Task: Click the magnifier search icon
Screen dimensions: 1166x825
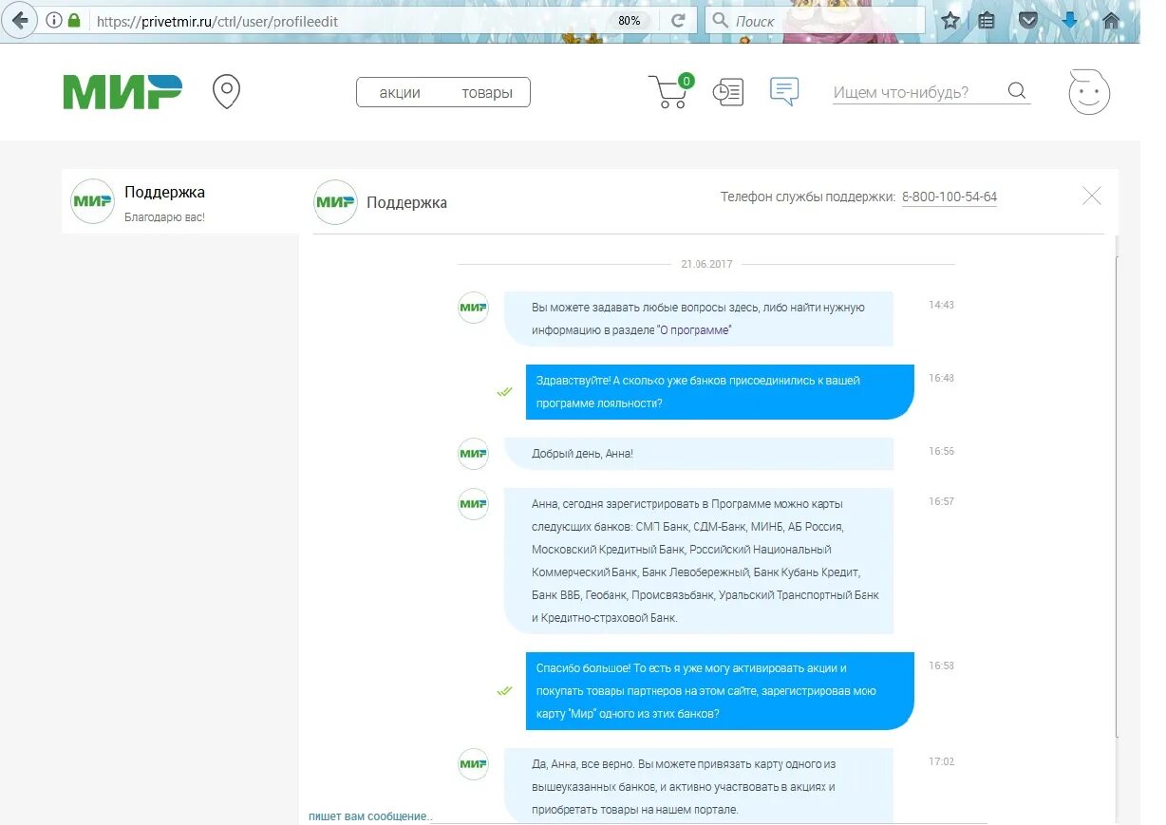Action: tap(1017, 91)
